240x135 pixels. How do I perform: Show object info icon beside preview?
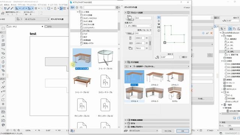[159, 31]
